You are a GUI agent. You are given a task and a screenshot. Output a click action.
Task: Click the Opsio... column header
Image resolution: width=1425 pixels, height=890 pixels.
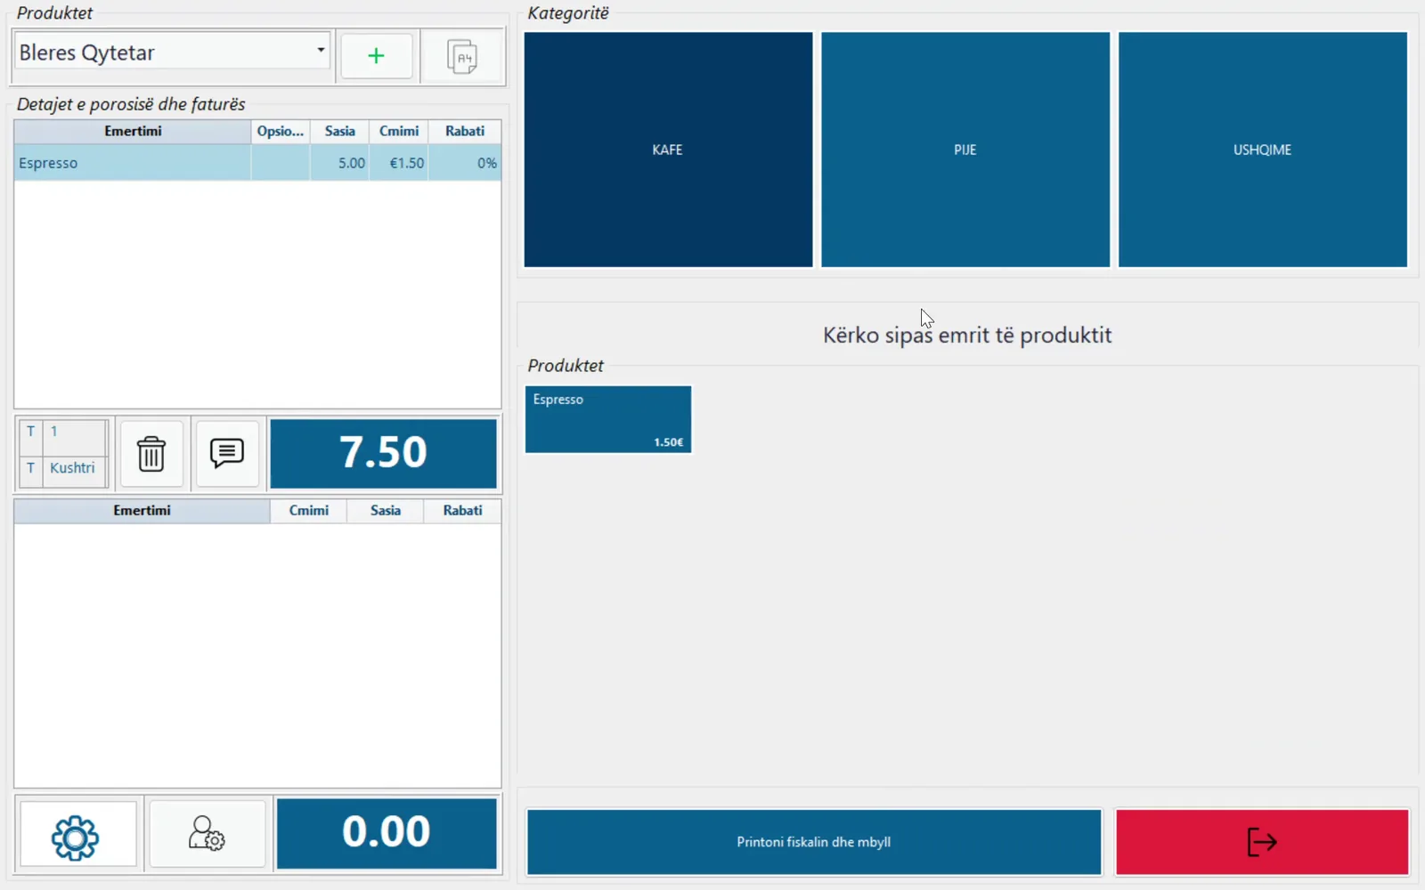click(281, 131)
